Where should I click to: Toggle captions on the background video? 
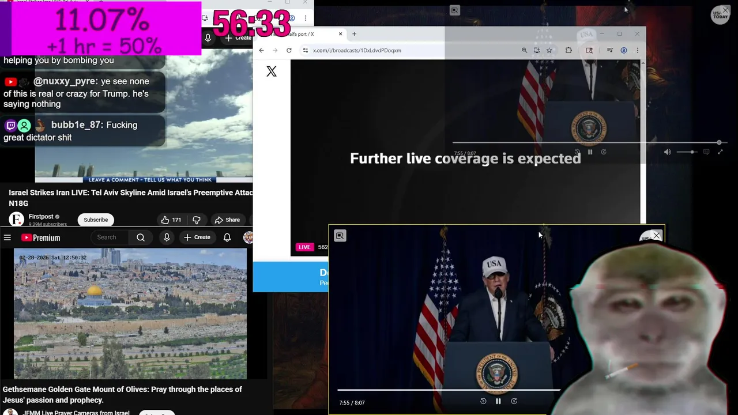point(706,152)
